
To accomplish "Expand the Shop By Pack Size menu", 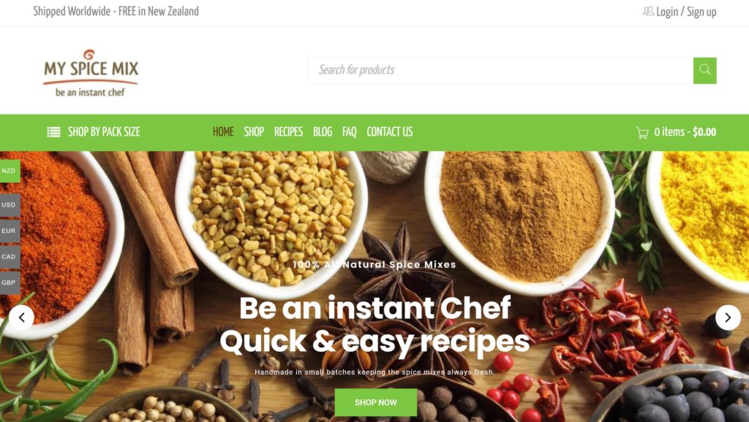I will tap(94, 132).
